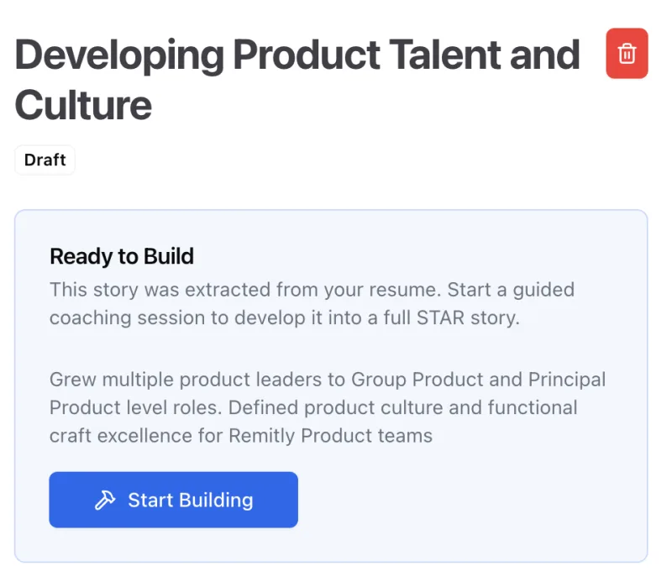This screenshot has height=577, width=672.
Task: Delete this story with the red button
Action: [627, 54]
